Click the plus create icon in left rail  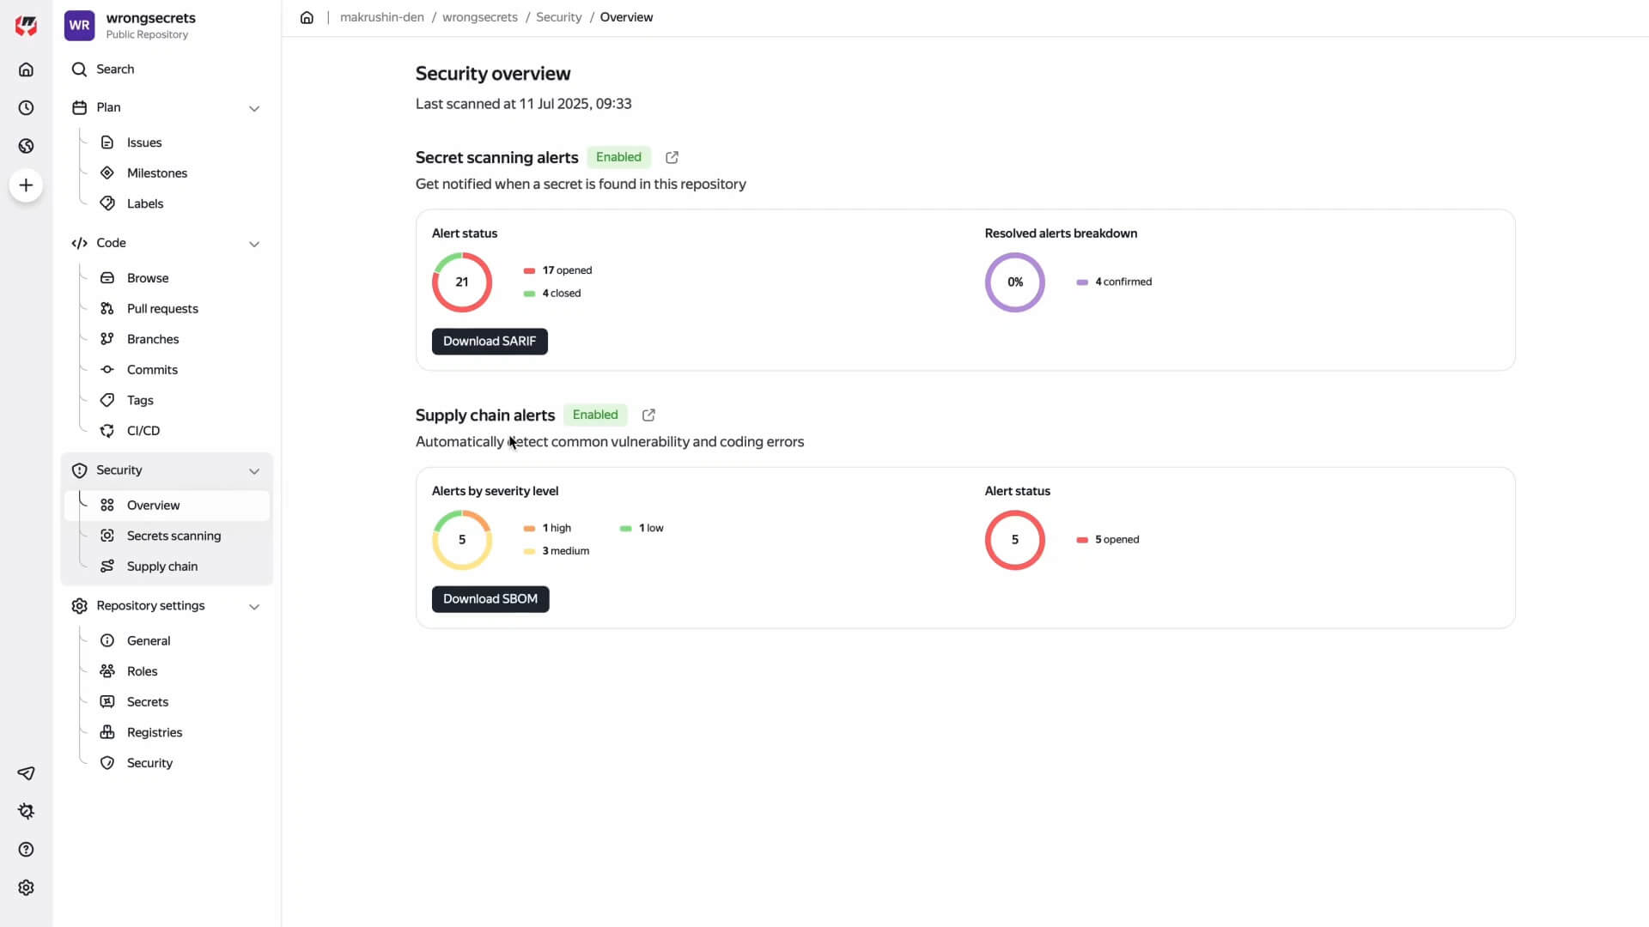(x=26, y=185)
